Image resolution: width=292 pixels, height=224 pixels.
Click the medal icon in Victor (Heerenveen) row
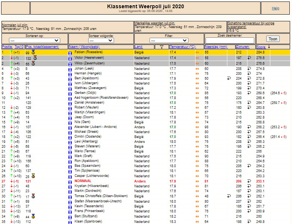(x=35, y=58)
